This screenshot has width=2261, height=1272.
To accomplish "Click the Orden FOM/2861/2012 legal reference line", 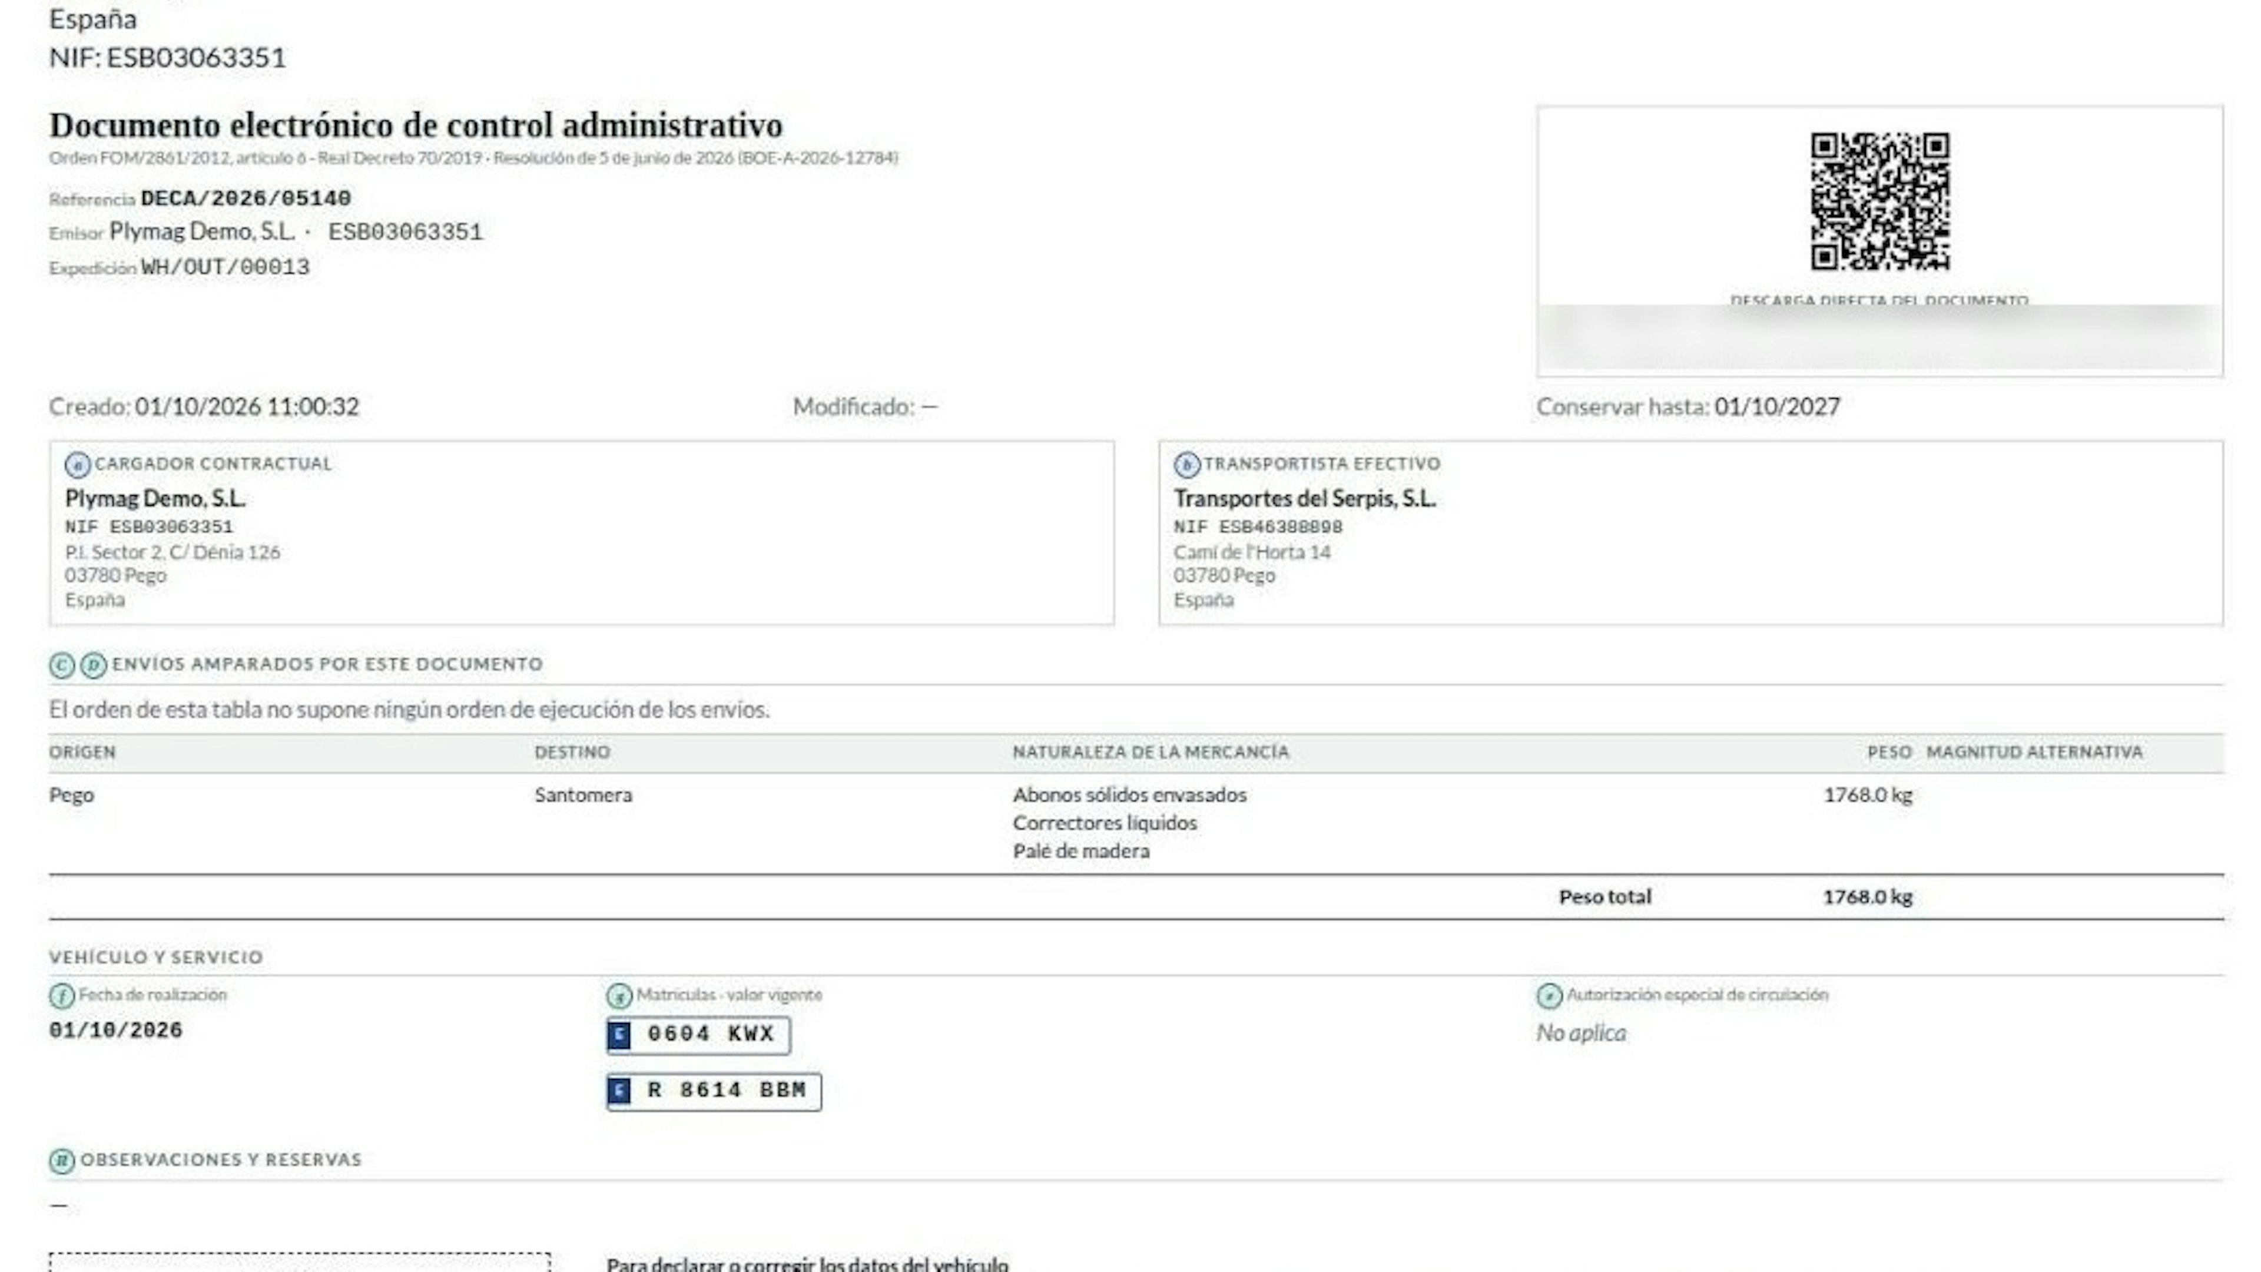I will click(x=474, y=158).
